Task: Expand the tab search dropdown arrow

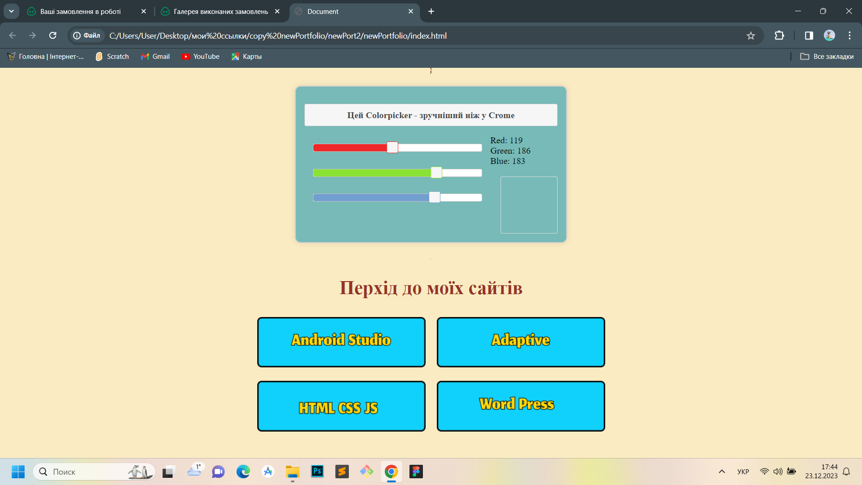Action: (x=11, y=11)
